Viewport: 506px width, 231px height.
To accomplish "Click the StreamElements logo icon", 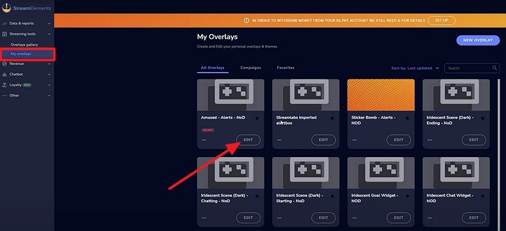I will pyautogui.click(x=6, y=8).
